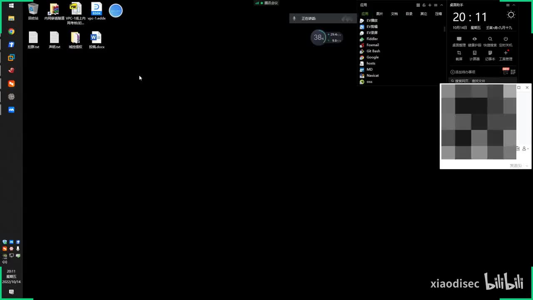Screen dimensions: 533x300
Task: Click the 腾讯会议 meeting status bar
Action: pos(267,3)
